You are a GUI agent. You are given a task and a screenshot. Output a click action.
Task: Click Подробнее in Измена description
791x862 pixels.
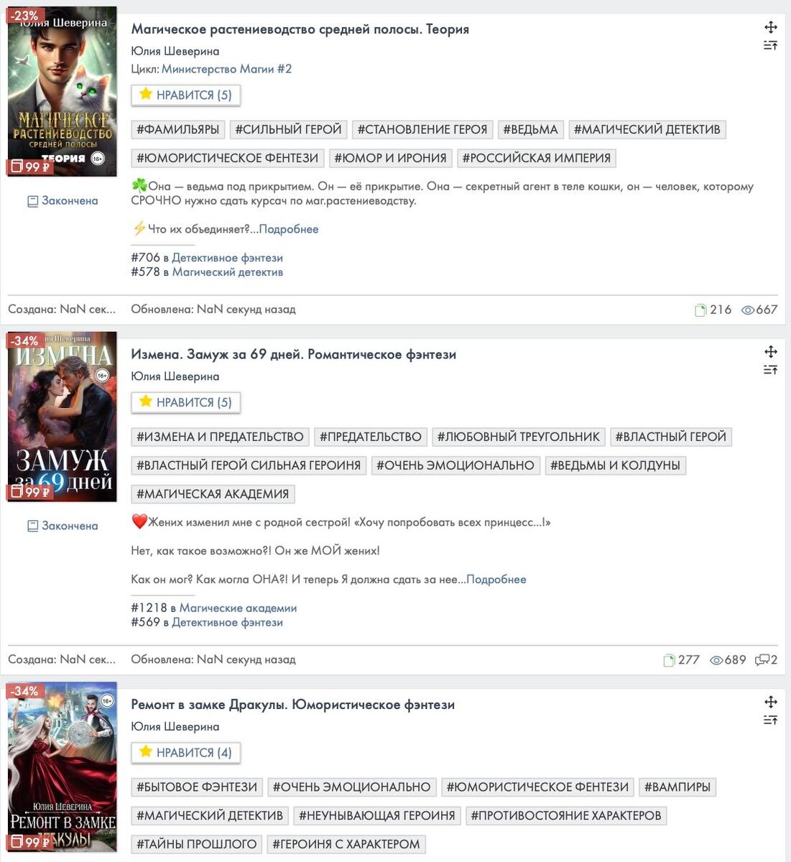pos(496,579)
